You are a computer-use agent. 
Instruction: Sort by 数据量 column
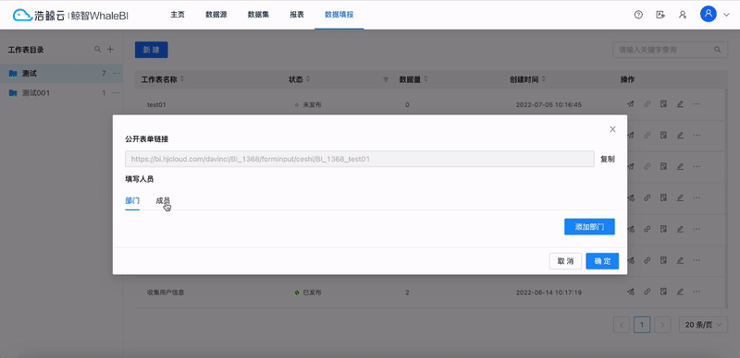pos(425,79)
